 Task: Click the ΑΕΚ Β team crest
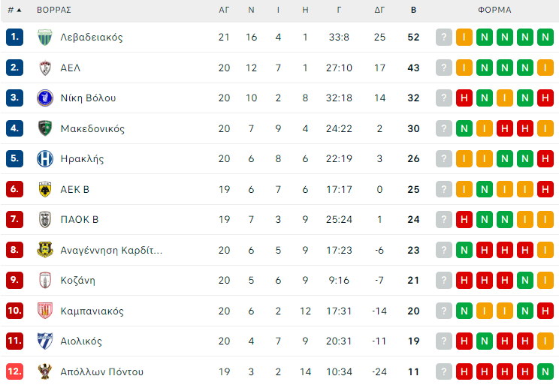pyautogui.click(x=45, y=189)
